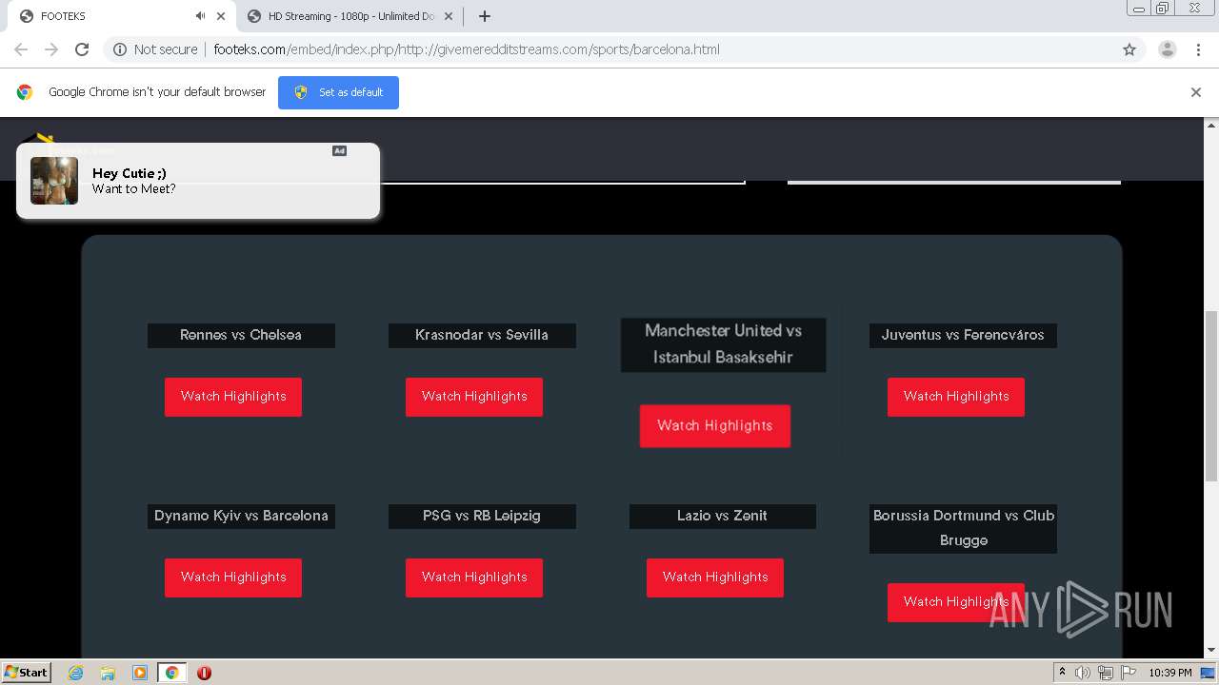
Task: Switch to HD Streaming 1080p tab
Action: coord(350,16)
